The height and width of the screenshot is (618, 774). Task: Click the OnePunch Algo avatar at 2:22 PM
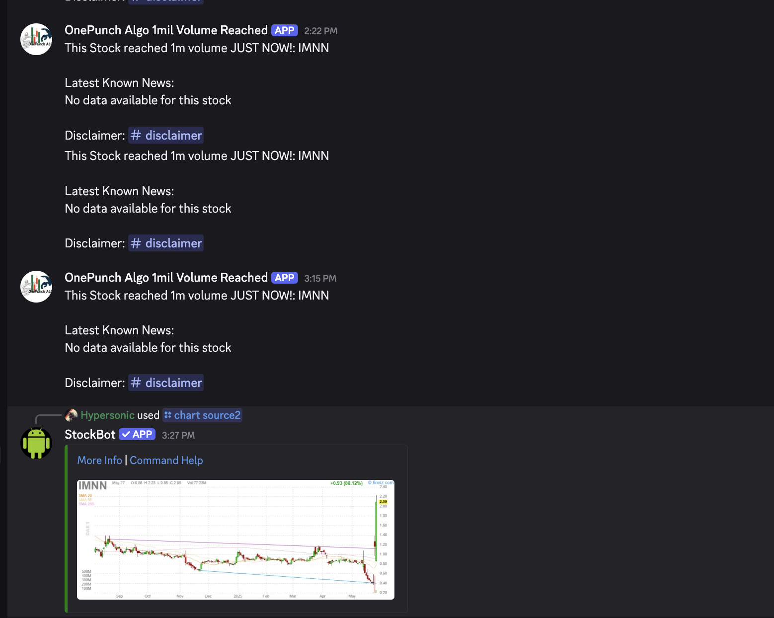coord(36,39)
